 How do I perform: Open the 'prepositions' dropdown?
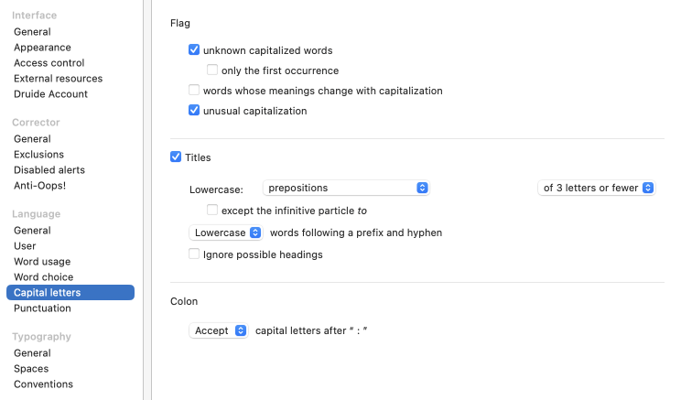pos(347,188)
